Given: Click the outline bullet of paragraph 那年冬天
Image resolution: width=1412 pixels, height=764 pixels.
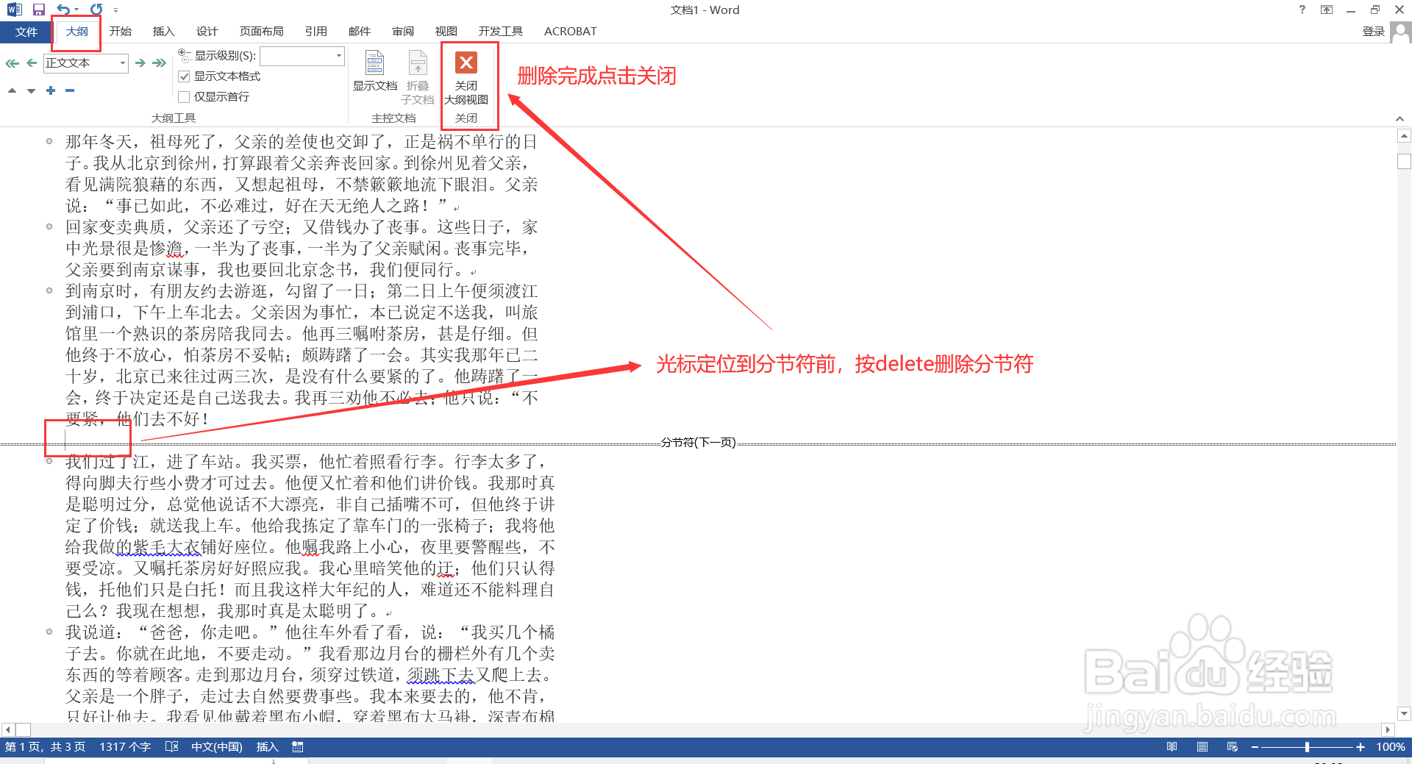Looking at the screenshot, I should tap(49, 141).
